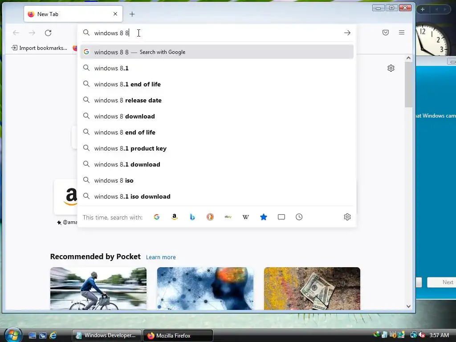The height and width of the screenshot is (342, 456).
Task: Select the New Tab browser tab
Action: pyautogui.click(x=73, y=14)
